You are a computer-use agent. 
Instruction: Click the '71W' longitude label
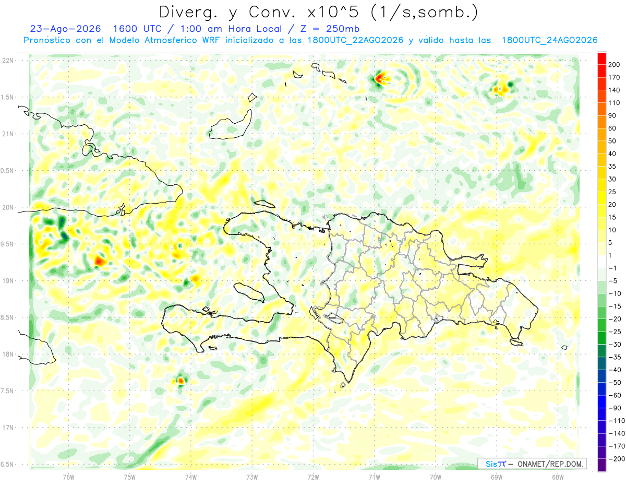tap(374, 477)
